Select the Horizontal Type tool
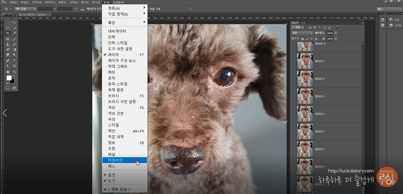The width and height of the screenshot is (403, 194). pos(15,60)
